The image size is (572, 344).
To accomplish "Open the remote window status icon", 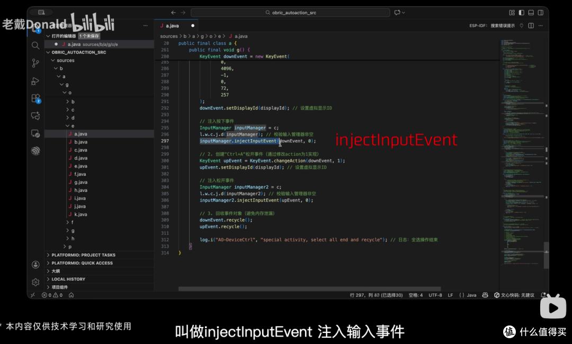I will [x=33, y=295].
